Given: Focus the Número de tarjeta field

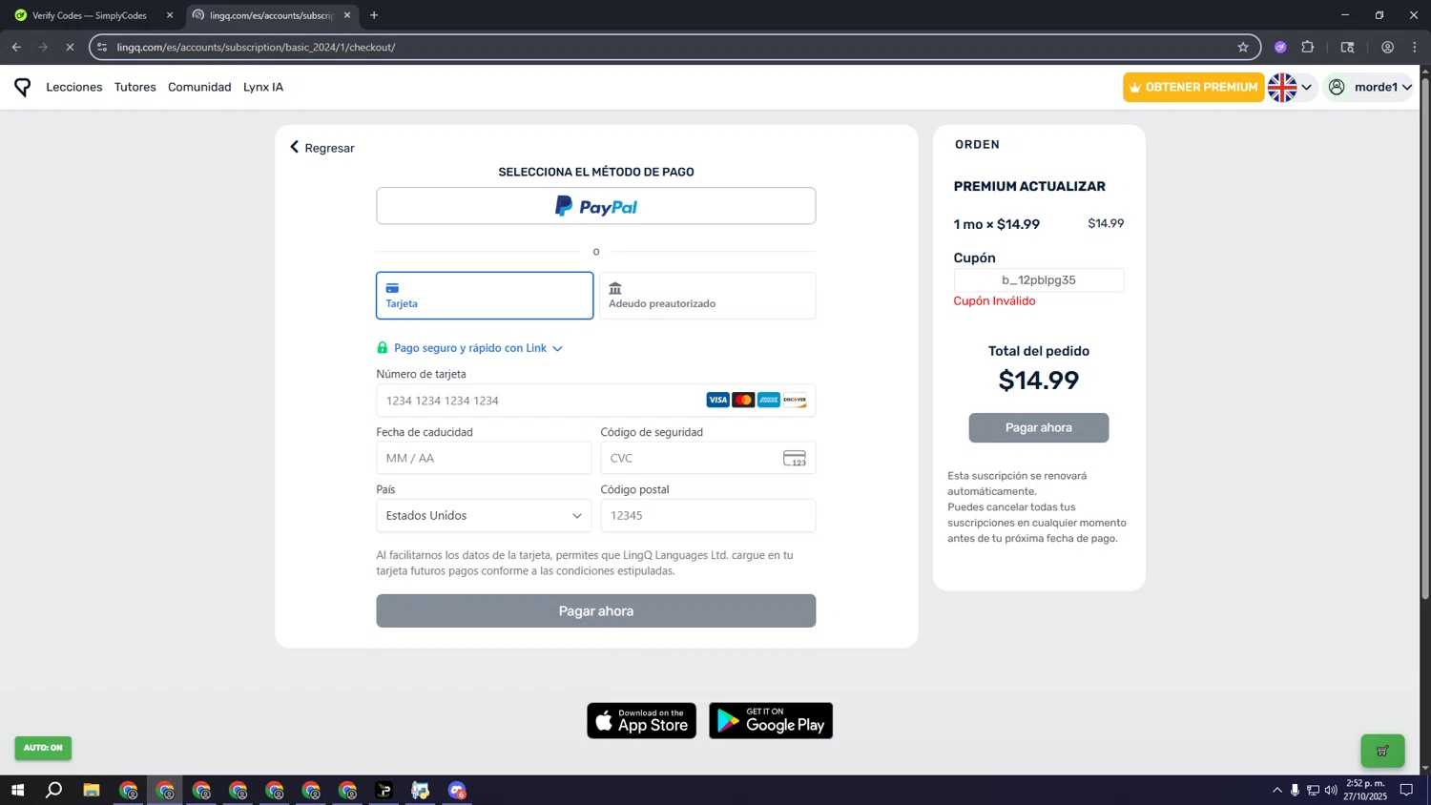Looking at the screenshot, I should click(596, 401).
